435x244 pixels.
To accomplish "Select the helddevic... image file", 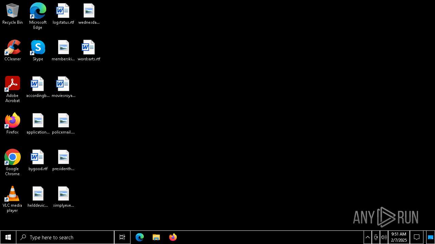I will (38, 197).
